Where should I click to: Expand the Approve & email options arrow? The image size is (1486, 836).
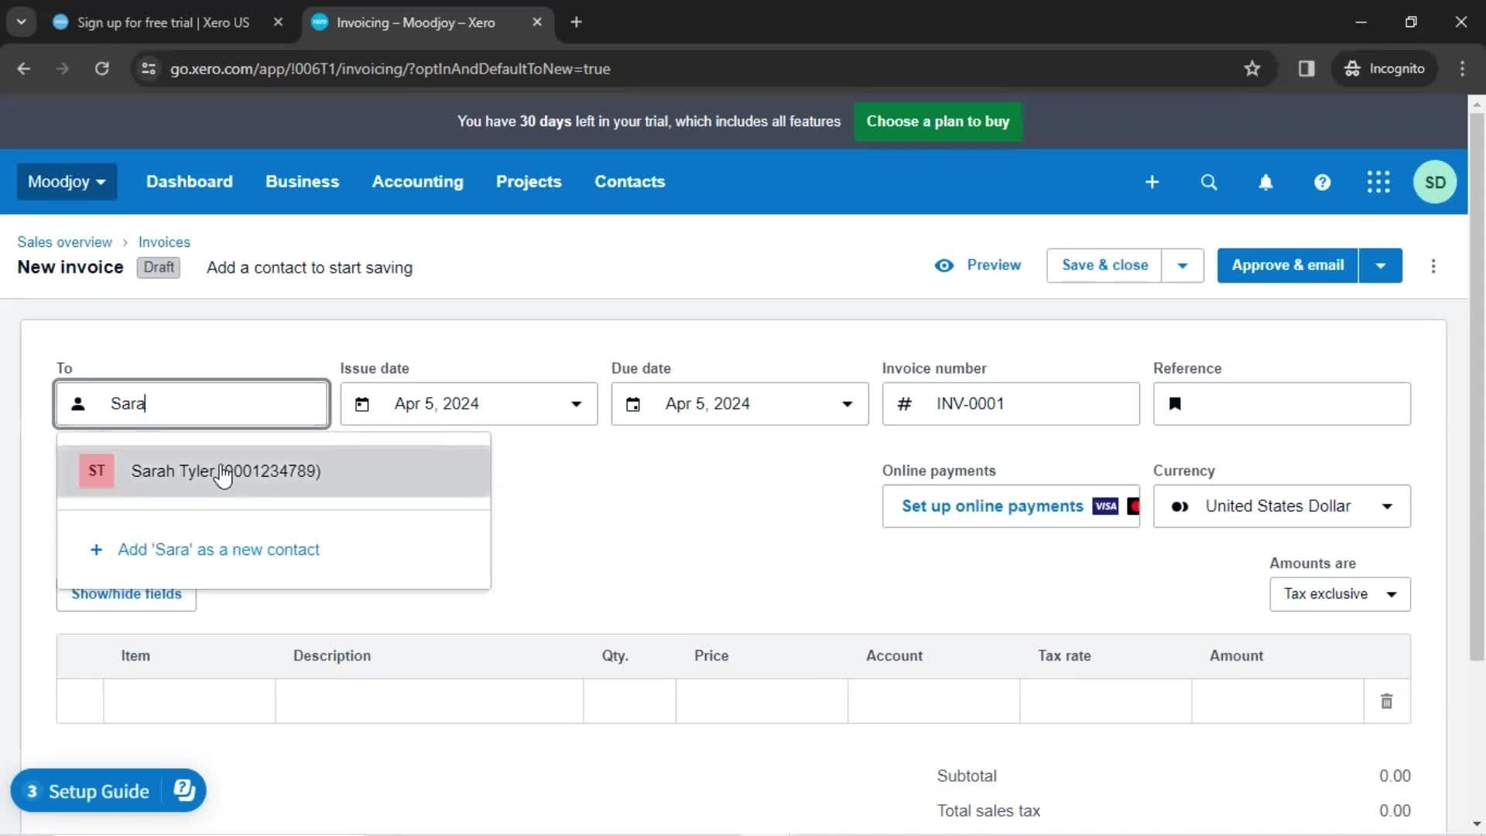pos(1381,266)
